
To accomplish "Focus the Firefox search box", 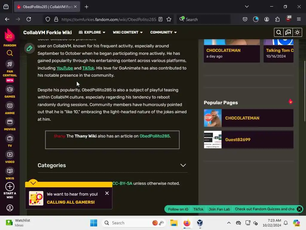I will click(203, 19).
